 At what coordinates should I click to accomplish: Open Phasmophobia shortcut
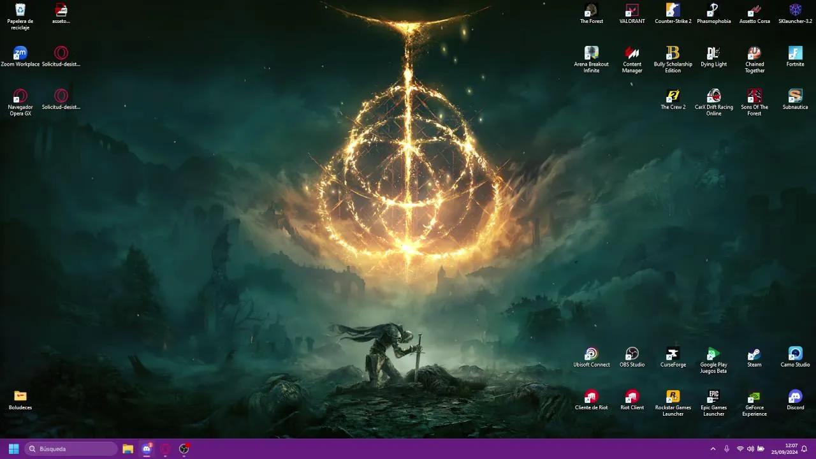[x=713, y=11]
